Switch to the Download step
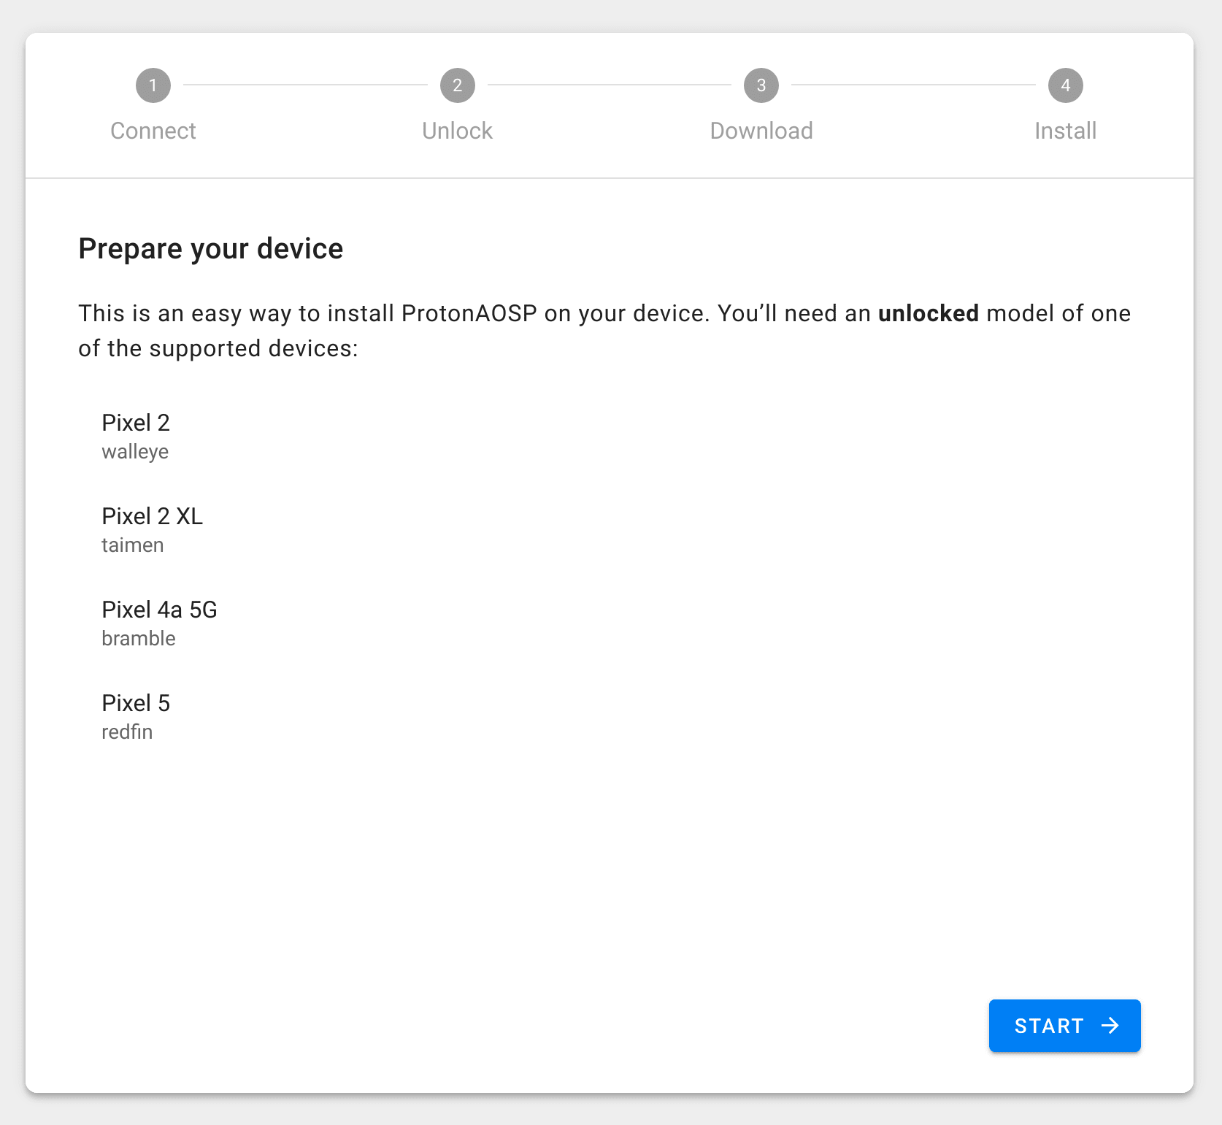Screen dimensions: 1222x1125 coord(761,131)
